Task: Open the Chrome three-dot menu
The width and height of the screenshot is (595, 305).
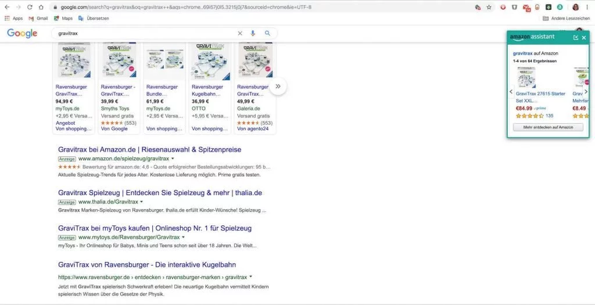Action: (x=587, y=7)
